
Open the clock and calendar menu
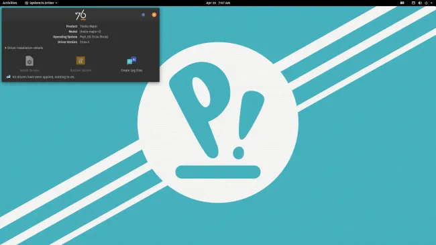click(x=218, y=3)
